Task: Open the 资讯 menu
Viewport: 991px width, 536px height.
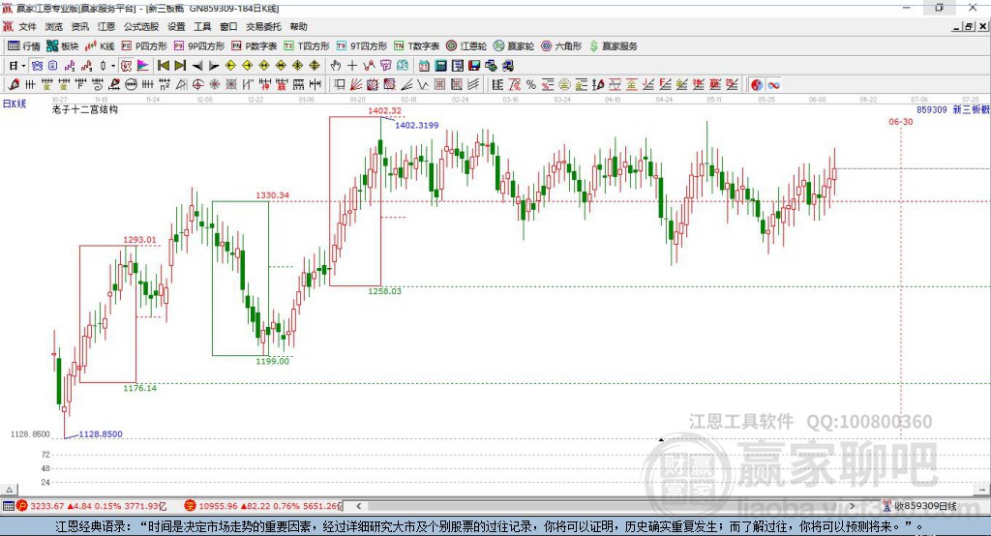Action: [x=79, y=26]
